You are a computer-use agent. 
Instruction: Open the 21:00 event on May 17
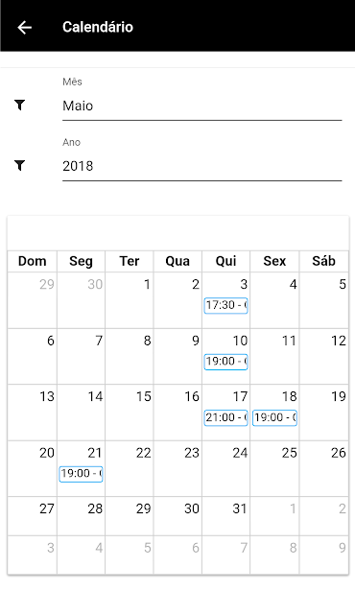coord(225,417)
